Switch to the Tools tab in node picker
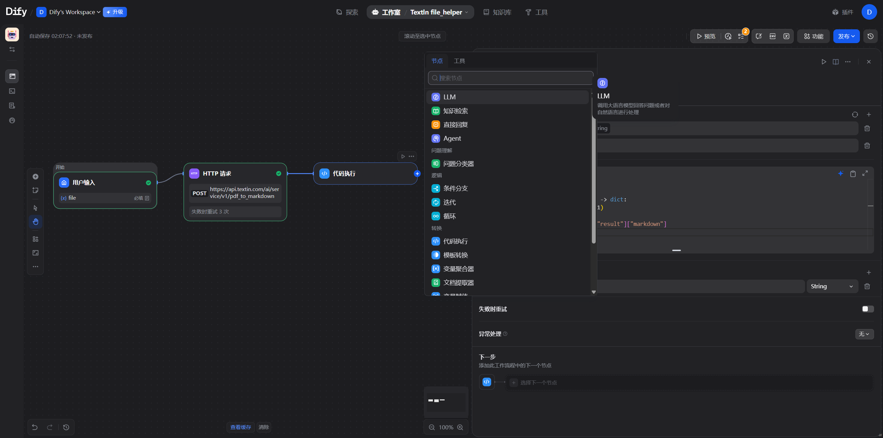Image resolution: width=883 pixels, height=438 pixels. pos(459,61)
